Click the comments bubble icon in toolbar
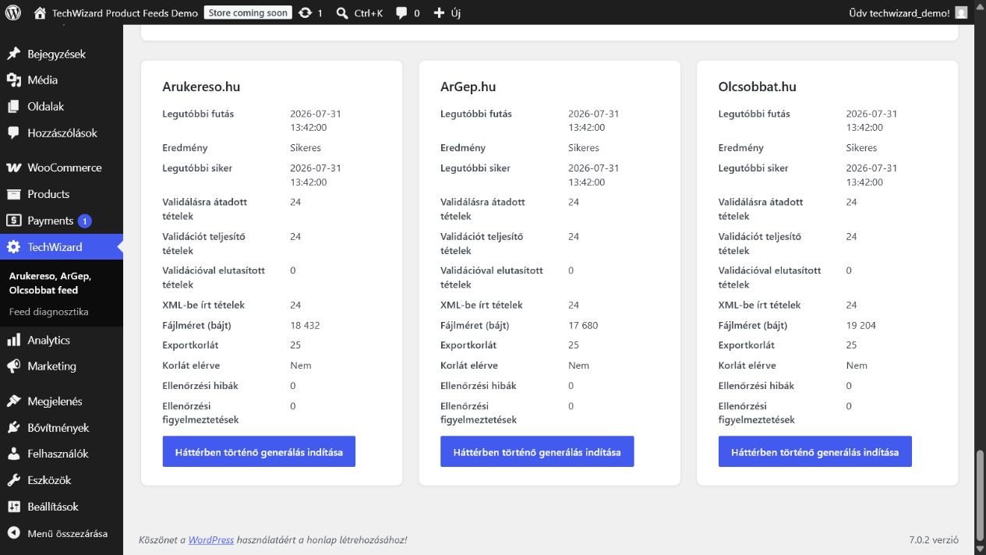The width and height of the screenshot is (986, 555). (401, 12)
